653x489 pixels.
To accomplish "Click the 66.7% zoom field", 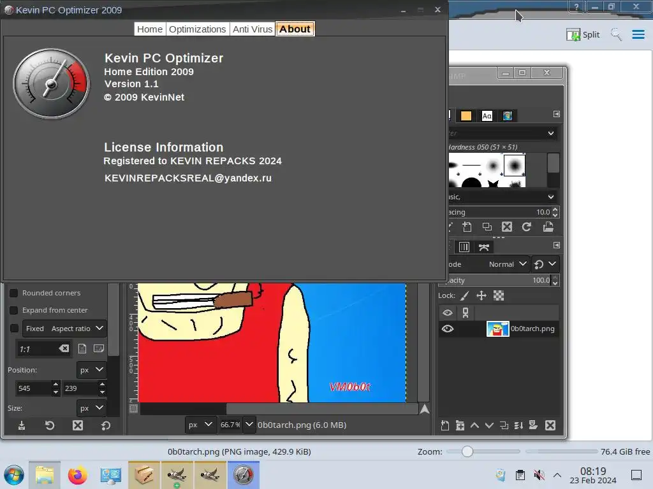I will click(x=230, y=425).
